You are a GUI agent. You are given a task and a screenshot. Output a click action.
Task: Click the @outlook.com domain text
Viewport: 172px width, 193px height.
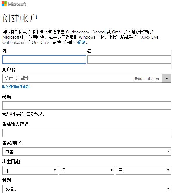147,79
